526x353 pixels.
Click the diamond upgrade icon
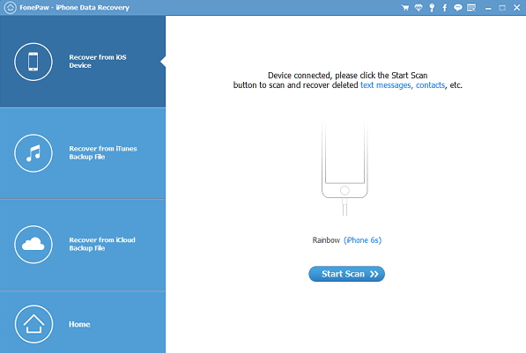pyautogui.click(x=419, y=7)
